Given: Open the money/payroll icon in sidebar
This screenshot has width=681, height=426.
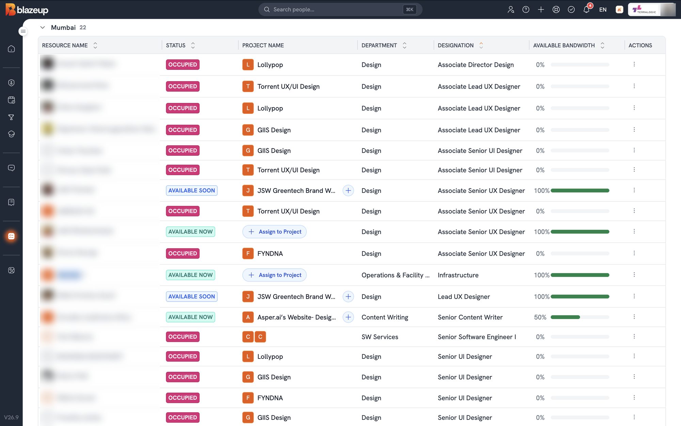Looking at the screenshot, I should coord(11,83).
